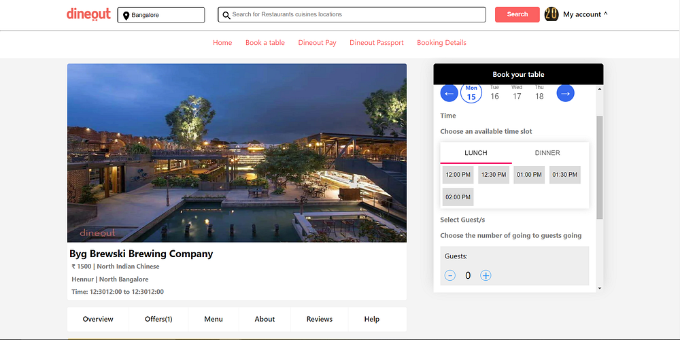
Task: Switch to the LUNCH tab
Action: click(476, 153)
